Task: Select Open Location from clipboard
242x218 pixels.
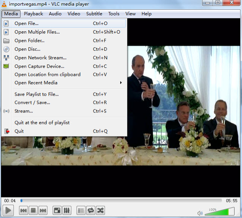Action: tap(64, 75)
